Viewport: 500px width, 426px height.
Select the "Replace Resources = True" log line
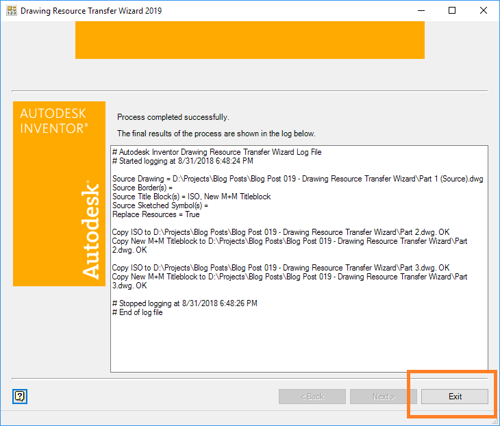pyautogui.click(x=156, y=214)
